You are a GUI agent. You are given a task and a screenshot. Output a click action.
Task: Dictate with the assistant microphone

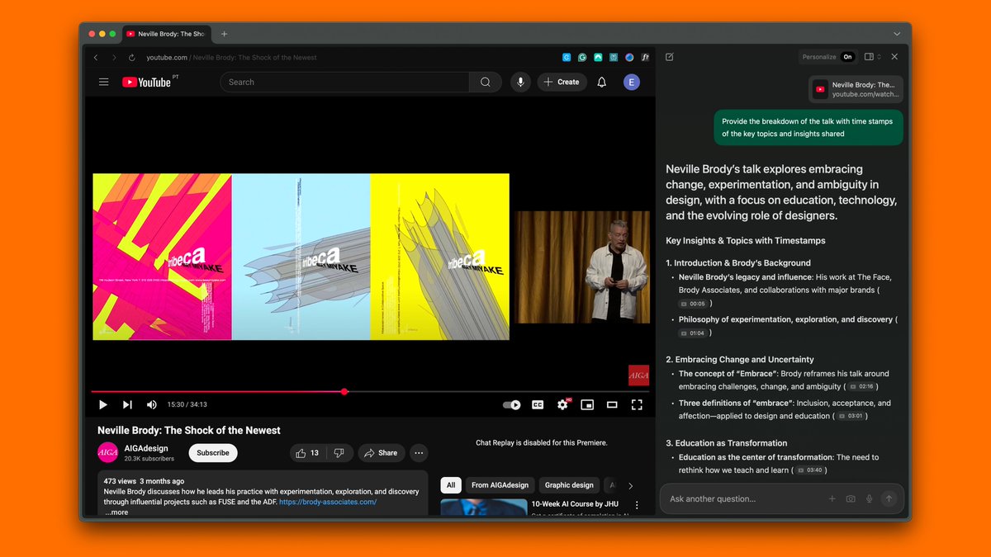pyautogui.click(x=869, y=498)
